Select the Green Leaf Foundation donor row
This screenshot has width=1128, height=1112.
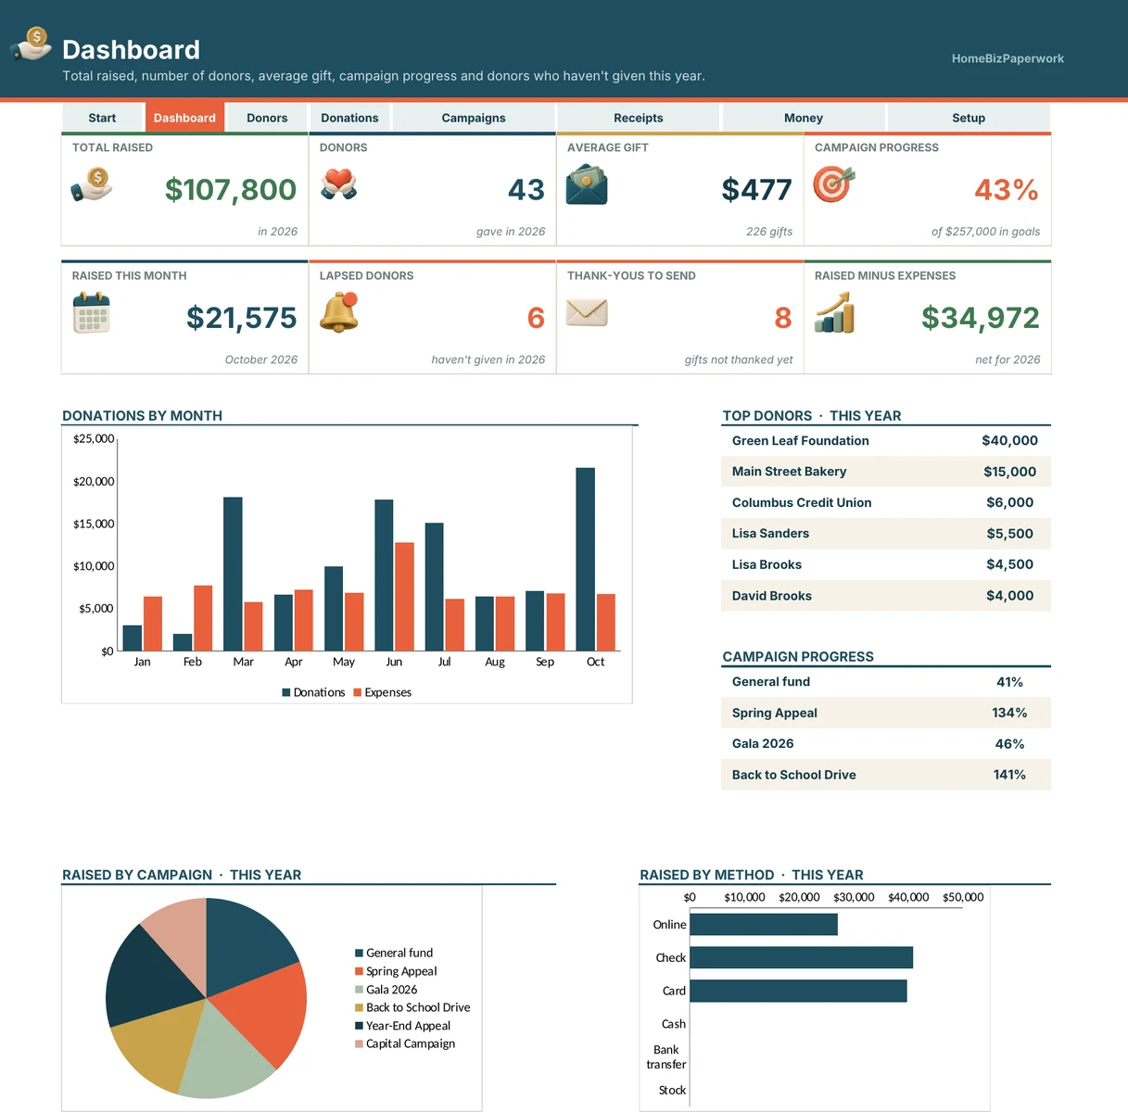coord(886,441)
